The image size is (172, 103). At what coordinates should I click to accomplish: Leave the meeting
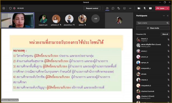pos(160,8)
